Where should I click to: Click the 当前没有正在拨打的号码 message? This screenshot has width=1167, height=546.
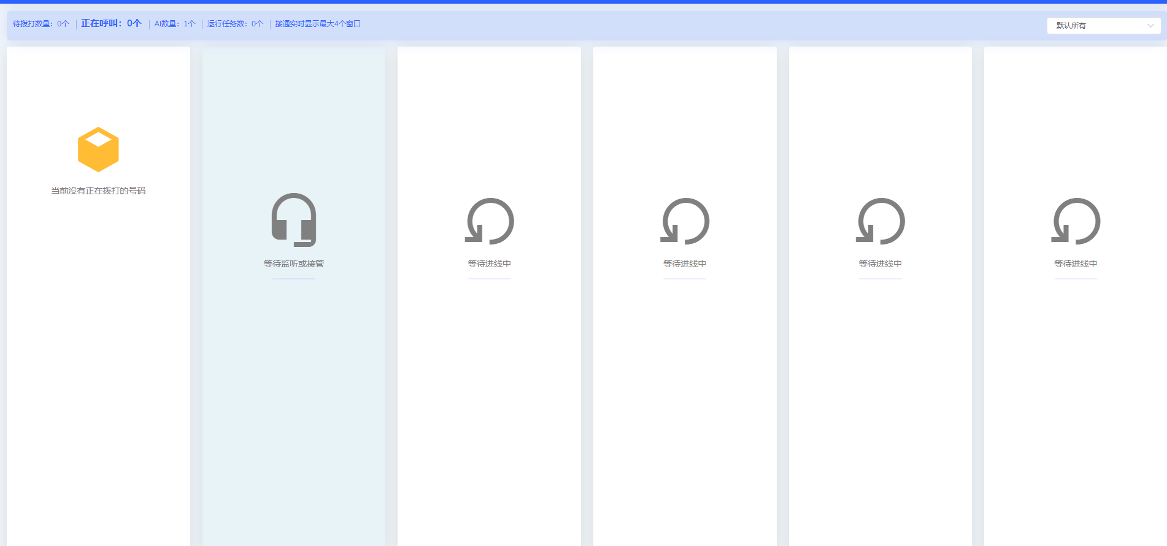pyautogui.click(x=98, y=191)
